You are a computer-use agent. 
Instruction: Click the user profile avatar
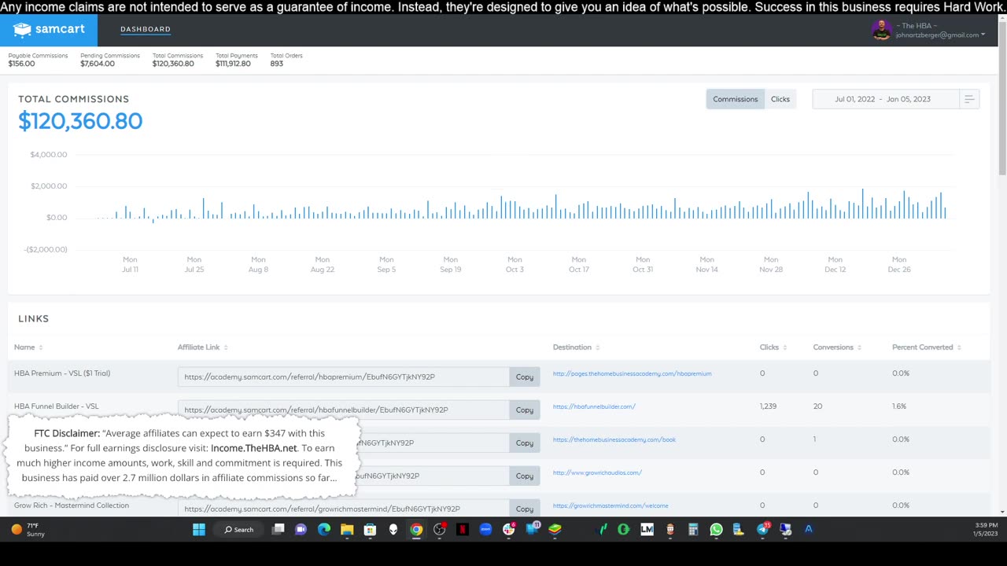881,30
